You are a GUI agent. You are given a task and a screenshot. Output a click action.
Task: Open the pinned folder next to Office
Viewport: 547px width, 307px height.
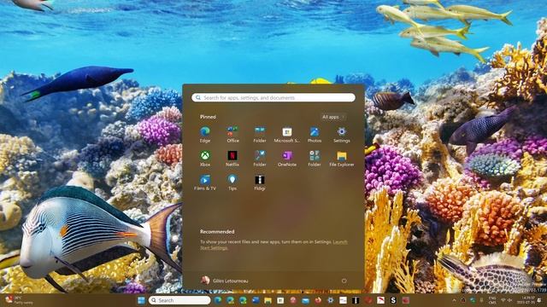(260, 135)
